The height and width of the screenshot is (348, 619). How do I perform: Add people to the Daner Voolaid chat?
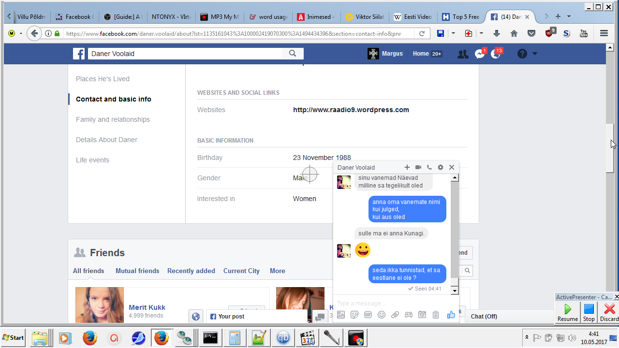tap(407, 167)
